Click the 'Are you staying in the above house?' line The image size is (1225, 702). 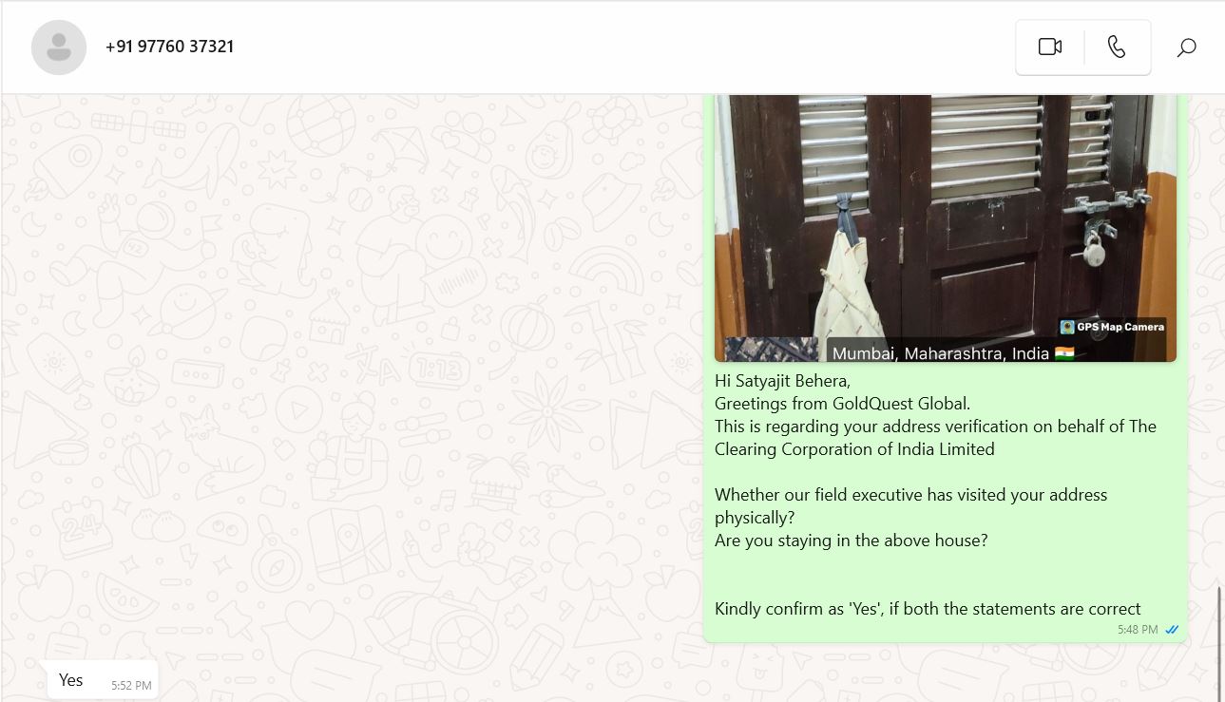[852, 541]
